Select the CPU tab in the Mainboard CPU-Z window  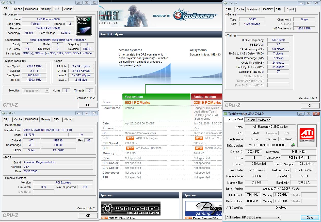coord(6,119)
